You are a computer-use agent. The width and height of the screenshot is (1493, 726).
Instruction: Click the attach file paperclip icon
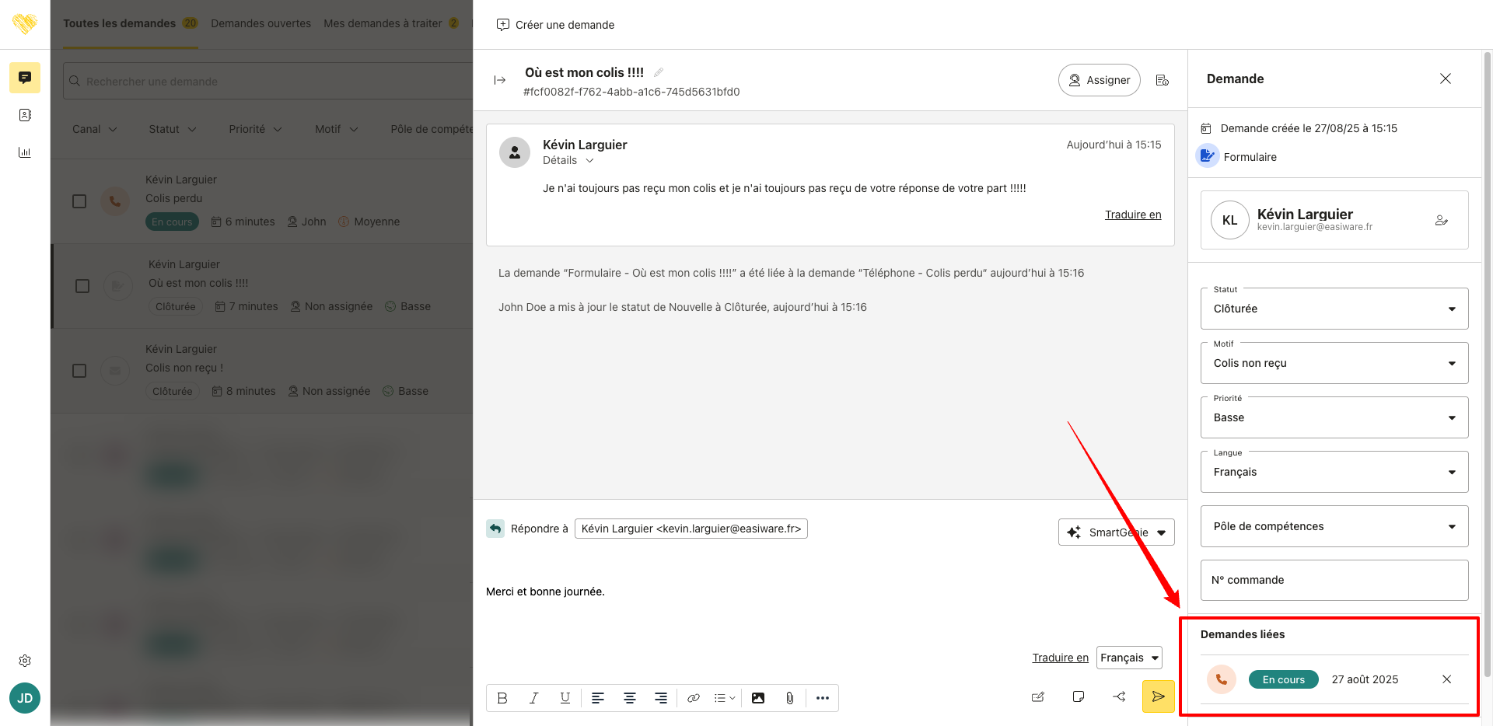pos(789,698)
